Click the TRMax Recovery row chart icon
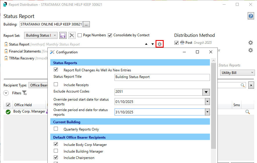 (x=6, y=58)
